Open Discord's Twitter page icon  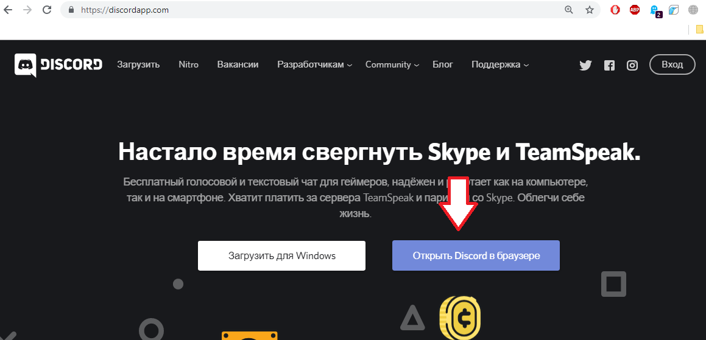(585, 66)
